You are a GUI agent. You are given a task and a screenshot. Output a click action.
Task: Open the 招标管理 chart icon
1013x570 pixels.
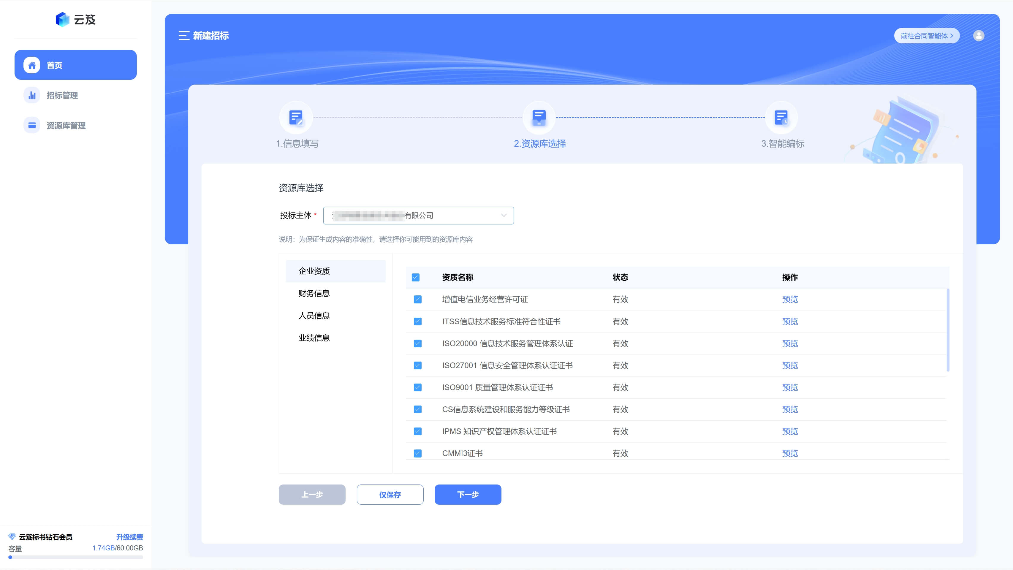click(32, 95)
